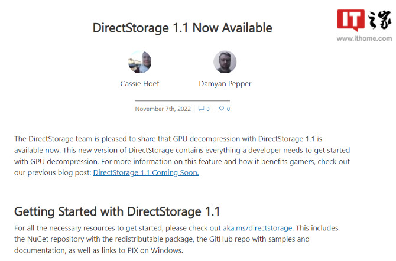Open Damyan Pepper's avatar photo
This screenshot has height=261, width=396.
click(225, 62)
